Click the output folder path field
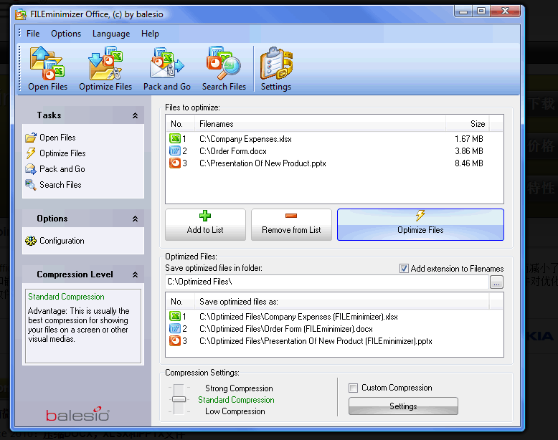Screen dimensions: 558x440 point(327,282)
